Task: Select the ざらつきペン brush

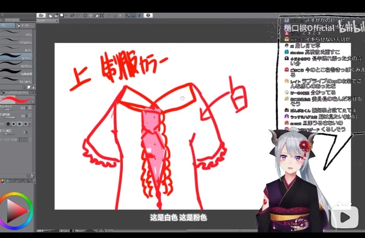Action: (x=16, y=80)
